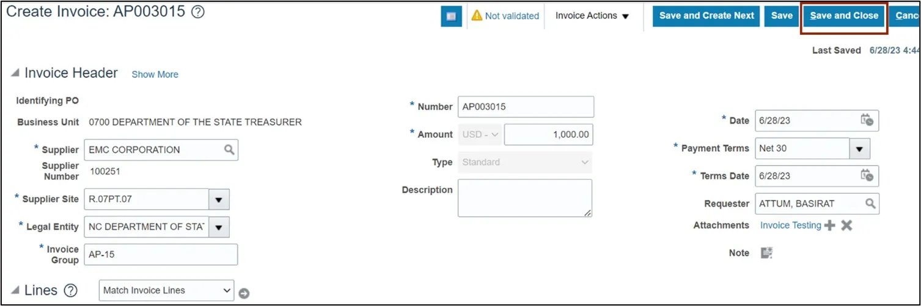Click the supplier search magnifier icon
Viewport: 921px width, 306px height.
229,149
